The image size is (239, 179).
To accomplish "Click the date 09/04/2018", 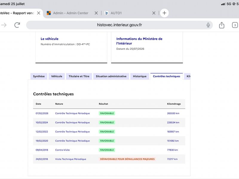I will click(x=42, y=150).
